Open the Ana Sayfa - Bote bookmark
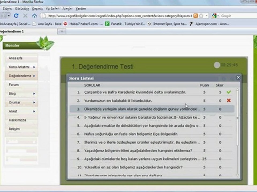257x192 pixels. [x=47, y=24]
